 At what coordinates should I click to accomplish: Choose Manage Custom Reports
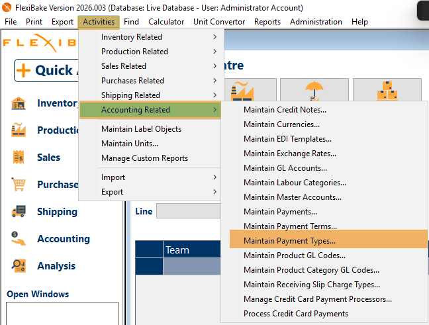150,158
